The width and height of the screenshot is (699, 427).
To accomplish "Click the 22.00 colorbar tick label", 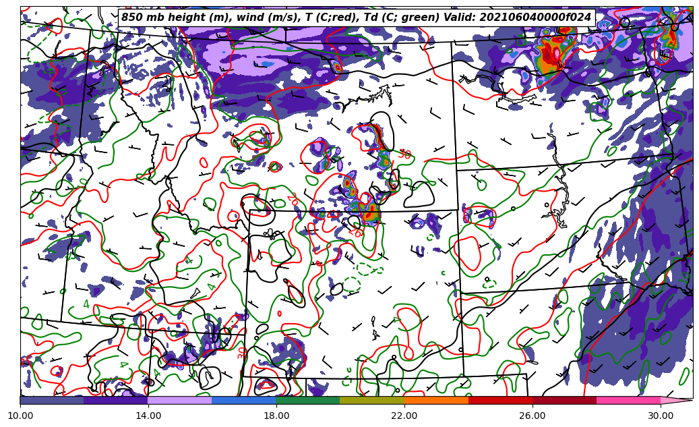I will pyautogui.click(x=404, y=416).
